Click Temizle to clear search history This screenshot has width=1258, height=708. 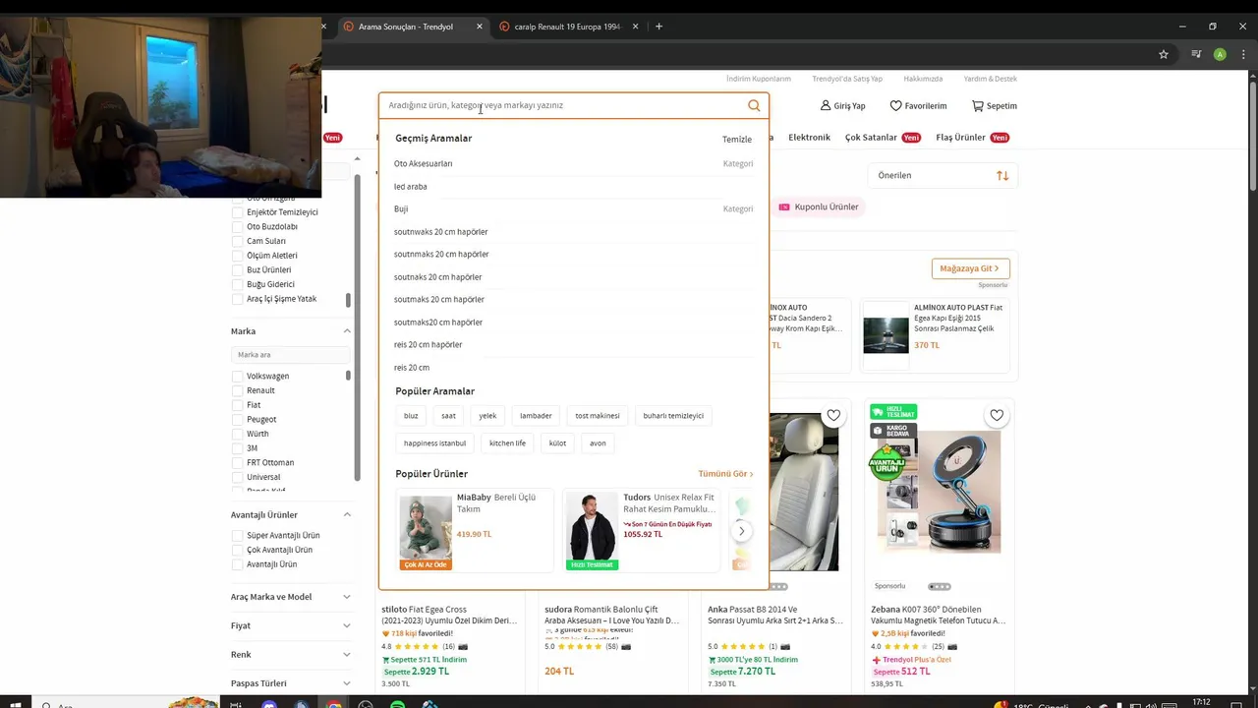tap(737, 139)
